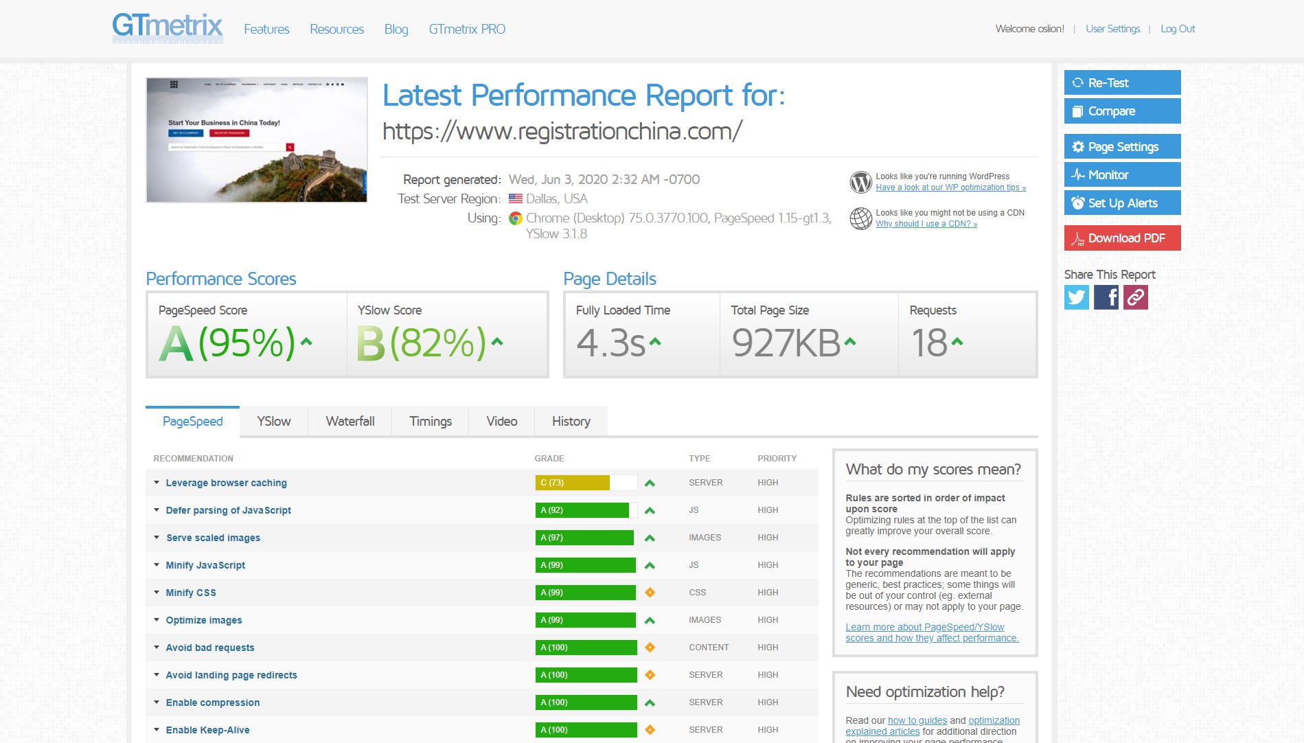Click the tested URL registrationchina.com

[562, 131]
